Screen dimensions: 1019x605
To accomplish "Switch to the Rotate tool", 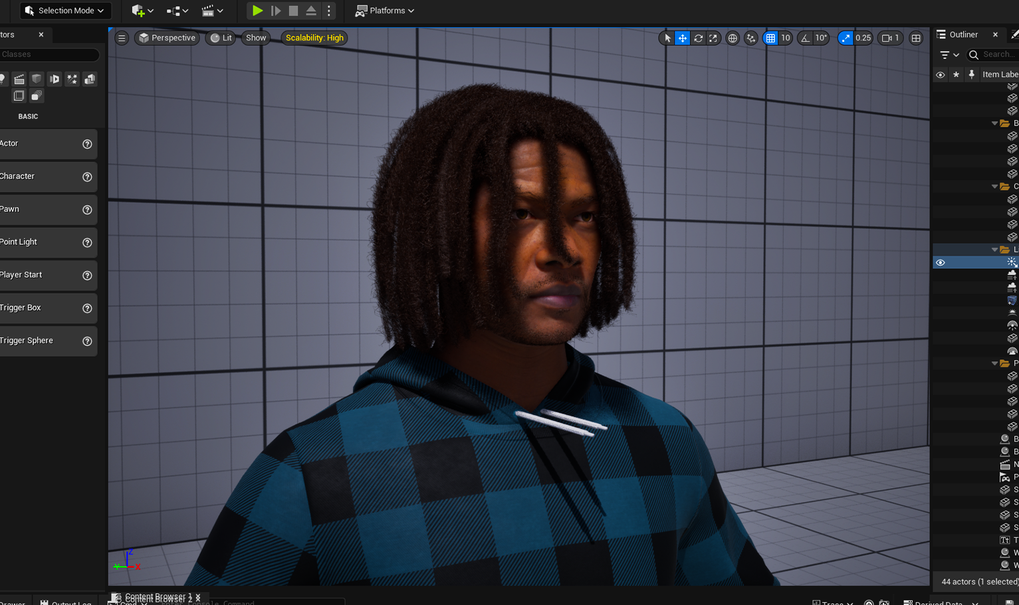I will 698,38.
